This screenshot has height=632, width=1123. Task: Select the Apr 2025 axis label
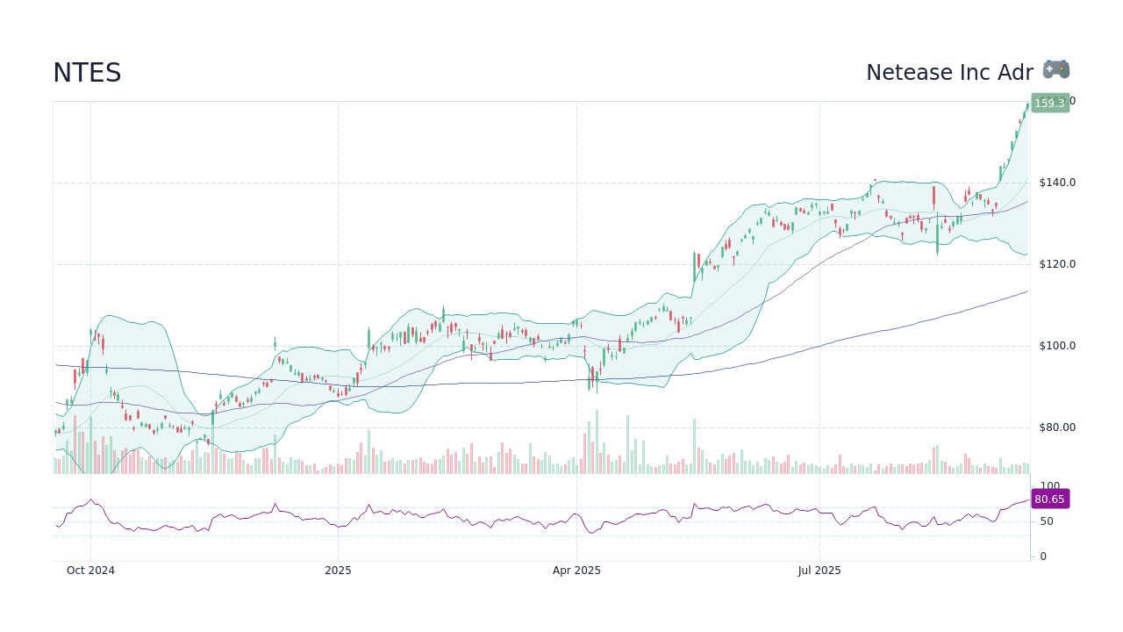pyautogui.click(x=576, y=570)
